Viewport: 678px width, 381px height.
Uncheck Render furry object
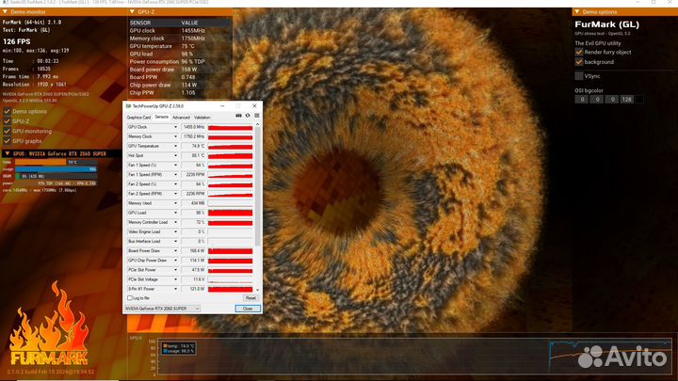point(578,52)
